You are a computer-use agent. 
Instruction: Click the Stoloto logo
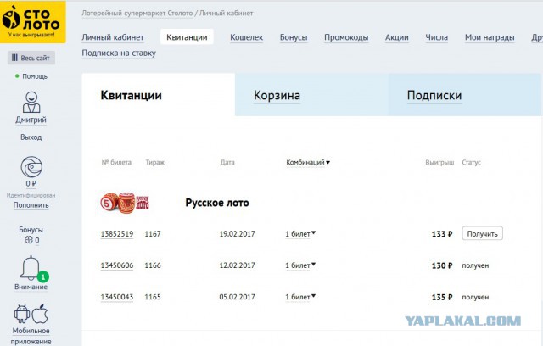[x=32, y=22]
